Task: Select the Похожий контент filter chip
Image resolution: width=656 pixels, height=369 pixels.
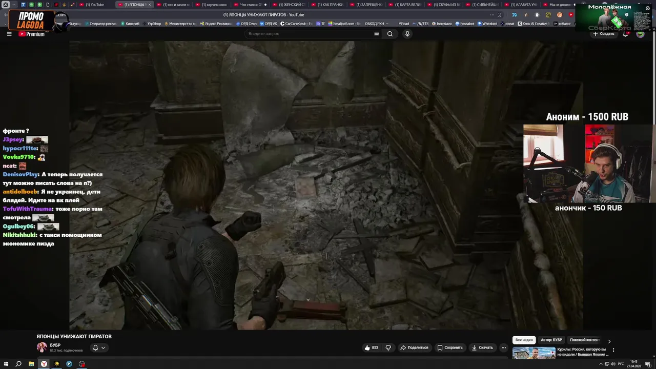Action: coord(585,340)
